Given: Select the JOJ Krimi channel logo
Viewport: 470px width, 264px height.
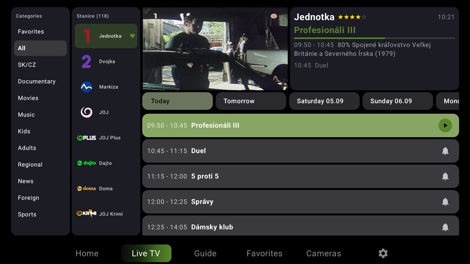Looking at the screenshot, I should pos(86,214).
